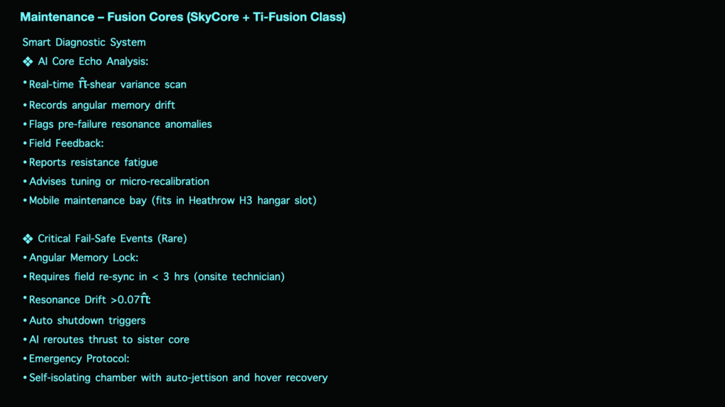Click the diamond icon beside AI Core Echo Analysis
This screenshot has width=725, height=407.
[28, 61]
